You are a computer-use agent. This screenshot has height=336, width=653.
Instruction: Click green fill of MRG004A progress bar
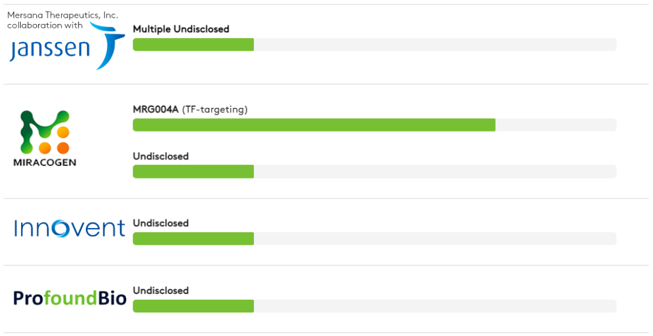click(314, 125)
